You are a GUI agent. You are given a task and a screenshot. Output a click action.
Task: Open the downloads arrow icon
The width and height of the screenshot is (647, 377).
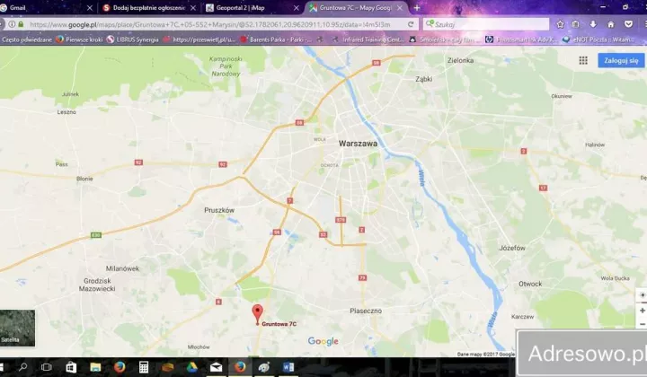[593, 24]
